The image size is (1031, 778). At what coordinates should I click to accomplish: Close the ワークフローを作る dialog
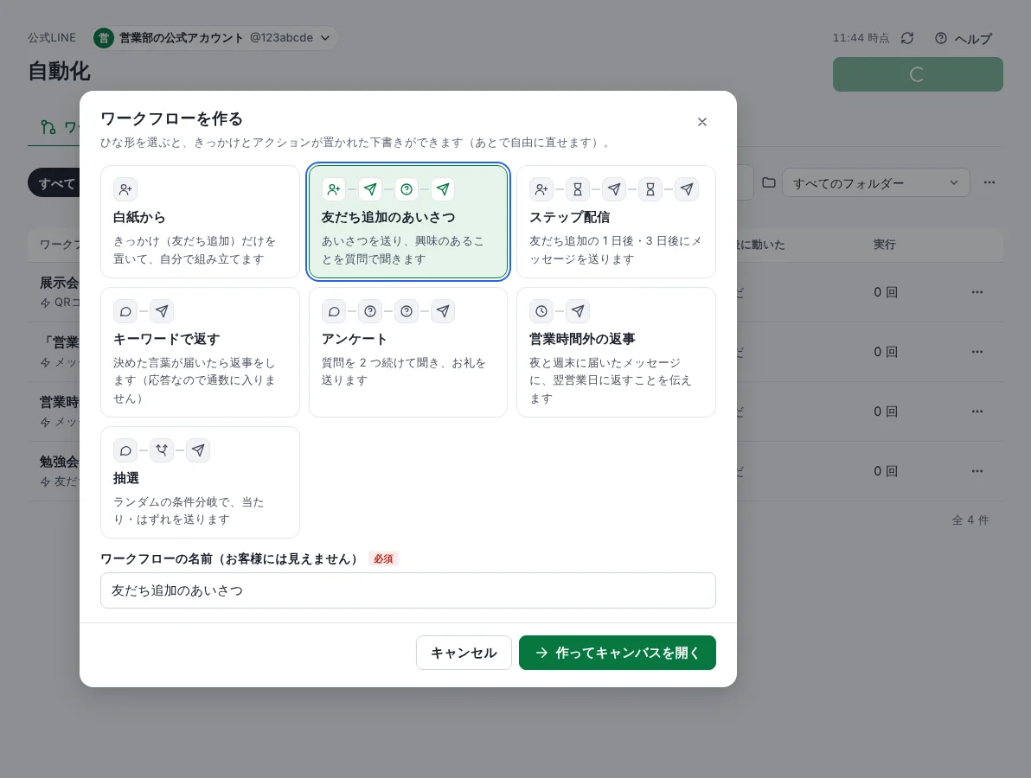click(x=702, y=122)
